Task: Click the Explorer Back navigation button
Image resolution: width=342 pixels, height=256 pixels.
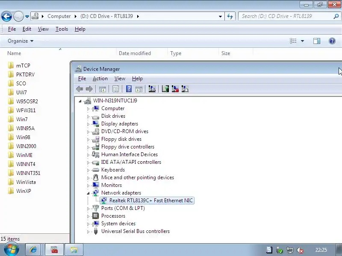Action: (6, 16)
